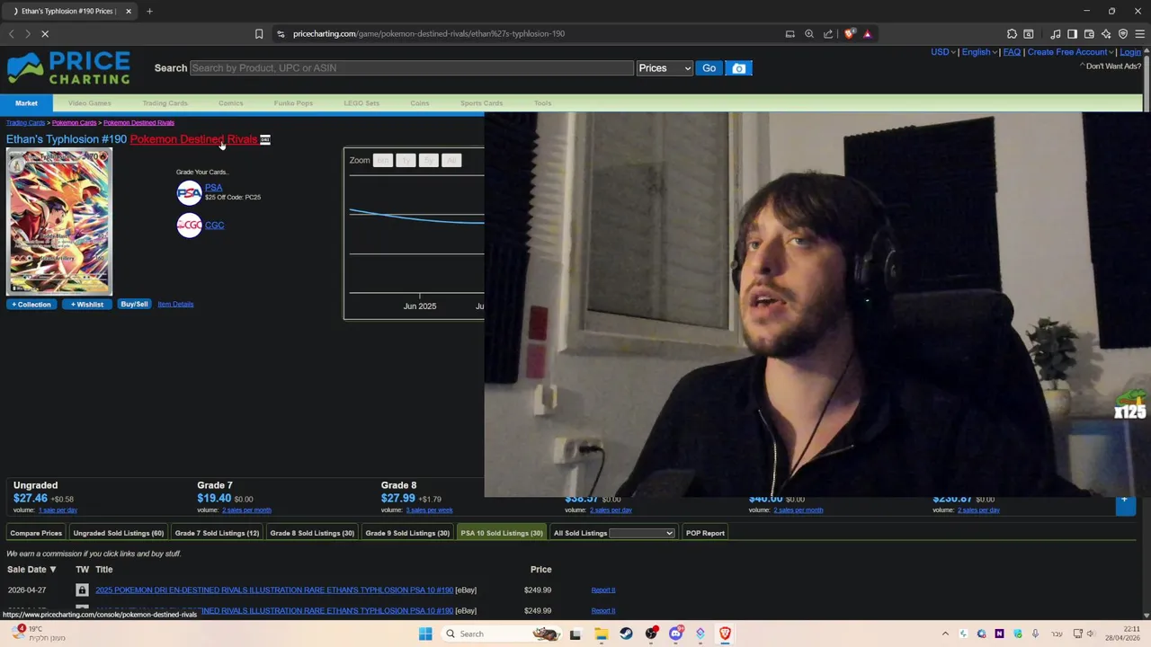Image resolution: width=1151 pixels, height=647 pixels.
Task: Open the new tab plus button
Action: 149,11
